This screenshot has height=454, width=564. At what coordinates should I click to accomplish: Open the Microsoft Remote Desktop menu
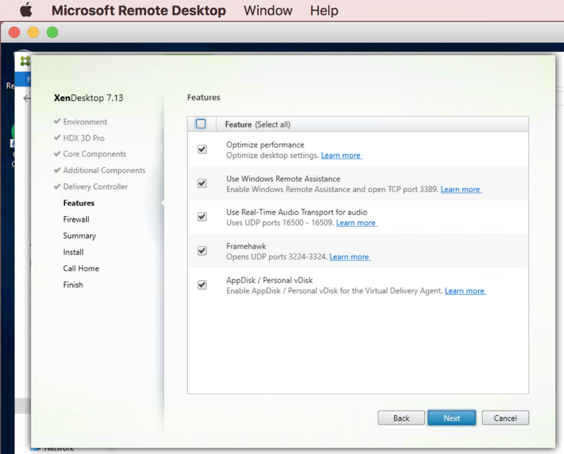[x=138, y=10]
